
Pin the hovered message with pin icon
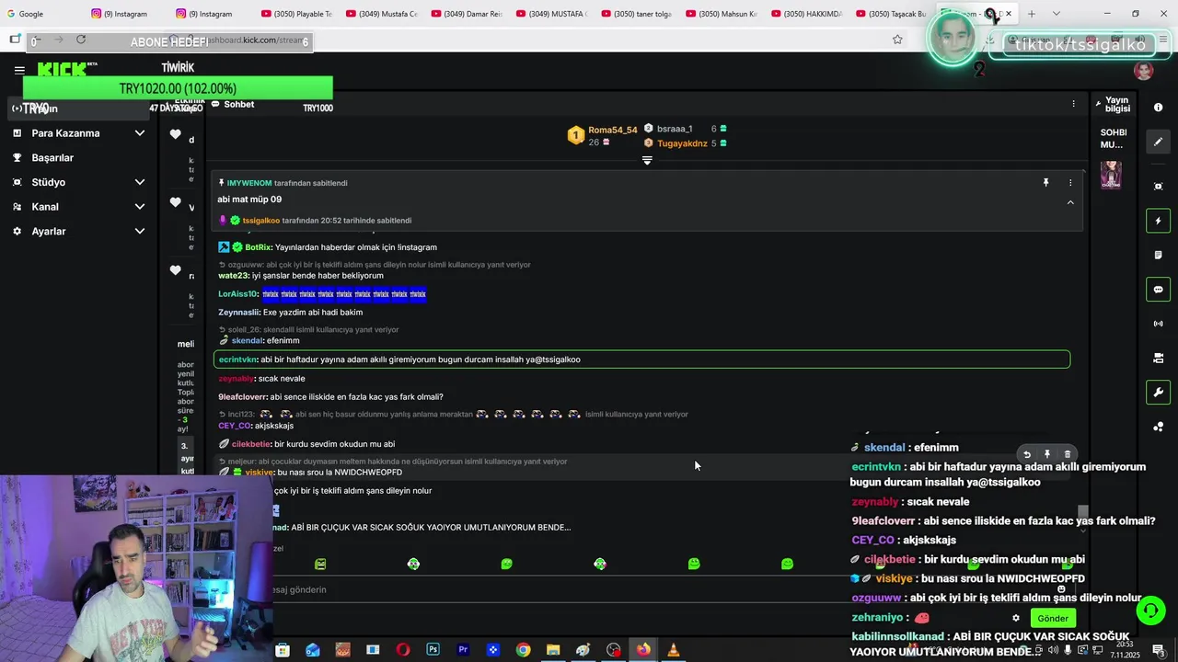point(1047,454)
